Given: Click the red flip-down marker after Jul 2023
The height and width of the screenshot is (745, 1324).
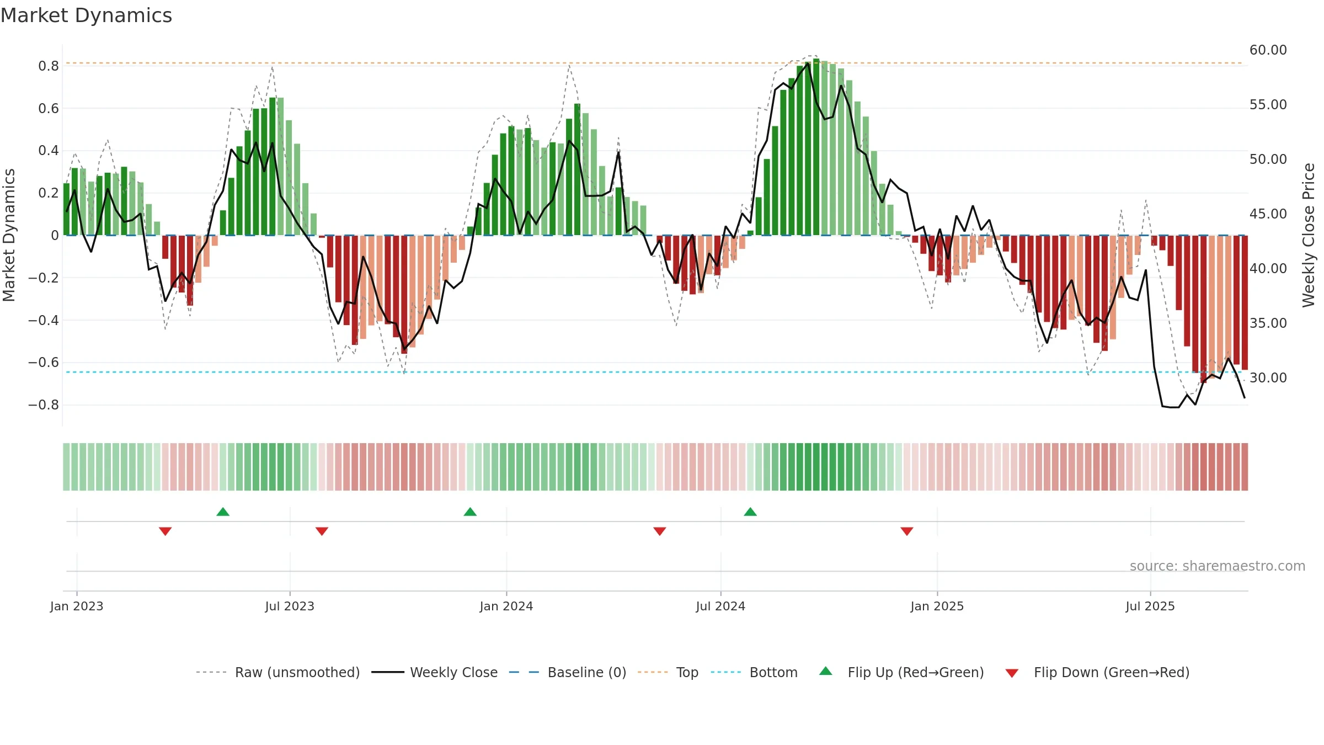Looking at the screenshot, I should (322, 531).
